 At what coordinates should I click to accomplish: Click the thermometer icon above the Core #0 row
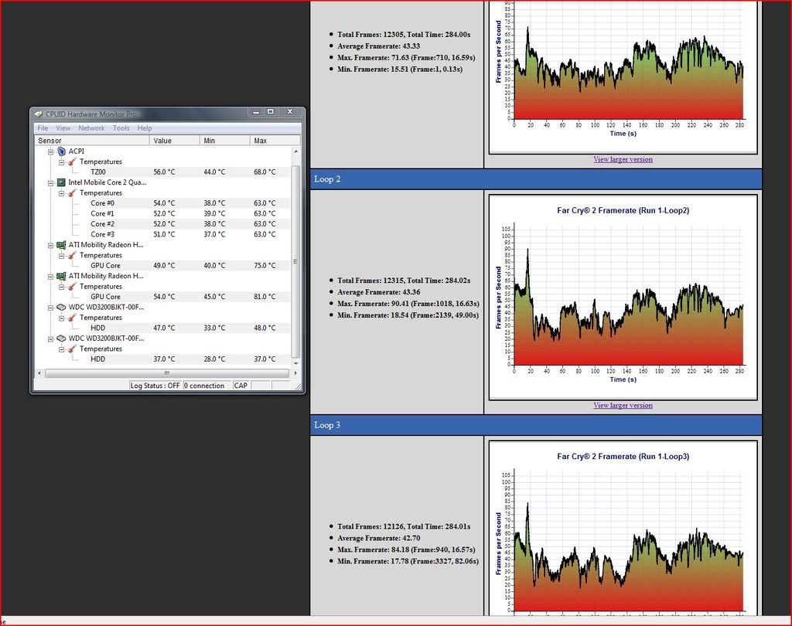[72, 193]
